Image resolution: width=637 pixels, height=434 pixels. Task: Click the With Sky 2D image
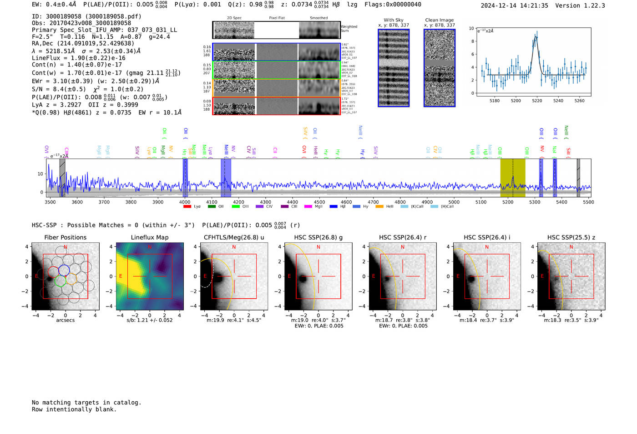click(394, 68)
